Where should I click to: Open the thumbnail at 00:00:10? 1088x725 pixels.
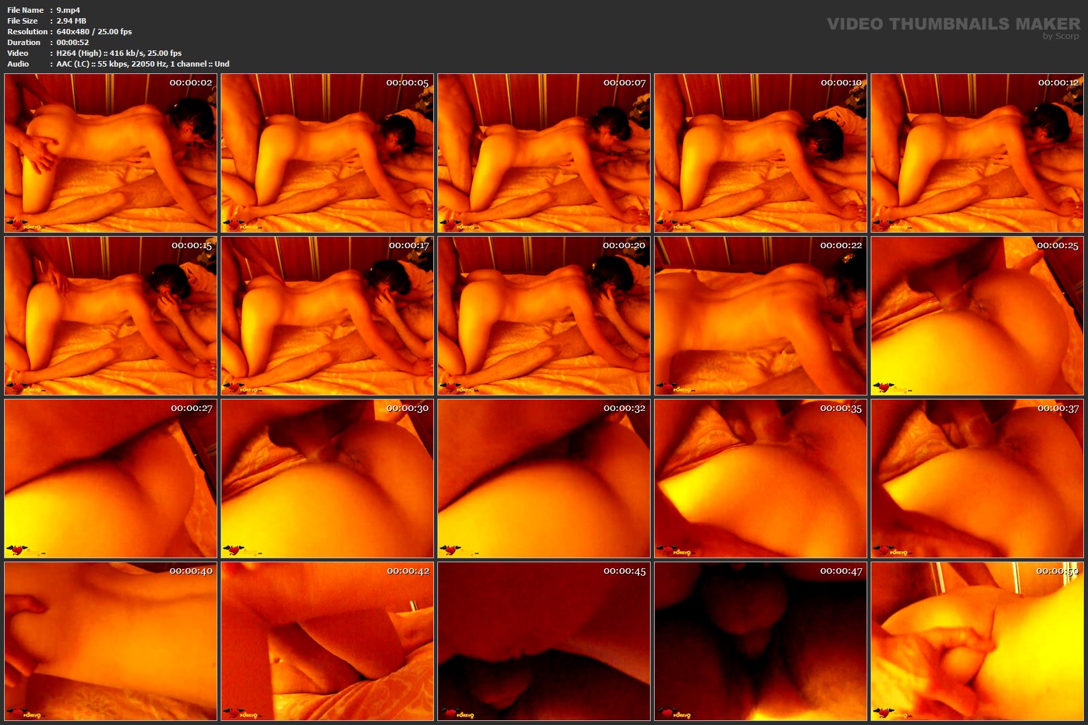760,153
